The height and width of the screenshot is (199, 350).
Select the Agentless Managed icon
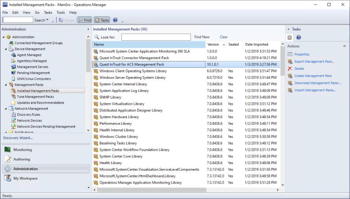coord(13,61)
